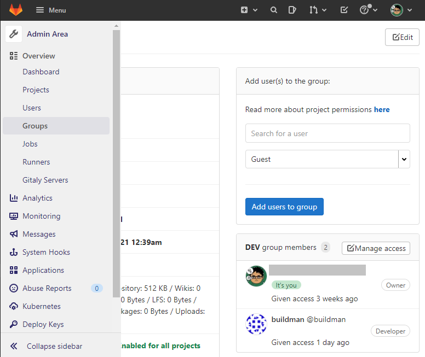Screen dimensions: 425x357
Task: Click the Monitoring screen icon
Action: point(14,216)
